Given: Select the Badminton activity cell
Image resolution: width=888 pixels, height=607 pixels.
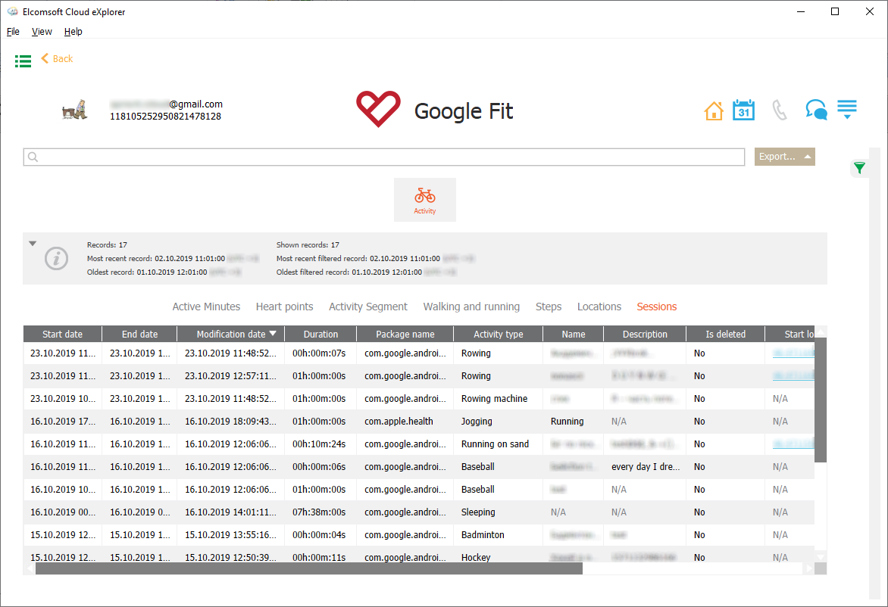Looking at the screenshot, I should [498, 534].
